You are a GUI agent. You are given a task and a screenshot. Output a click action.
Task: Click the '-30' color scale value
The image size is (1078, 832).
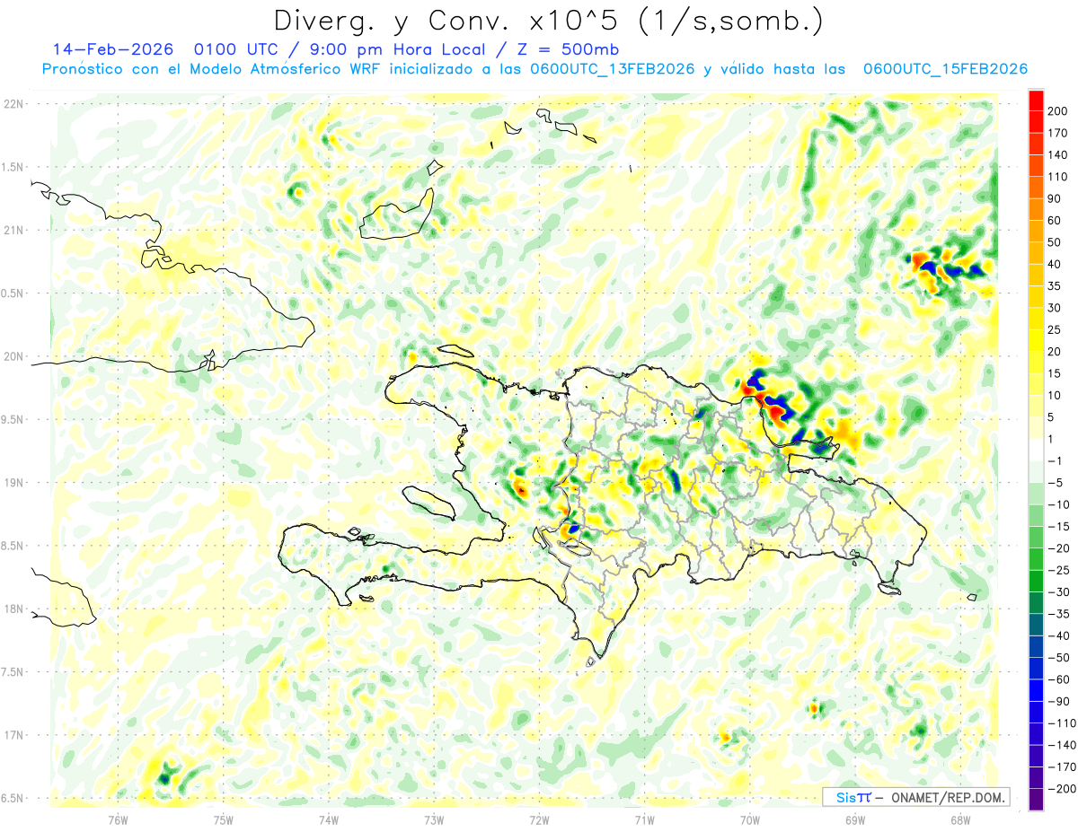1058,592
